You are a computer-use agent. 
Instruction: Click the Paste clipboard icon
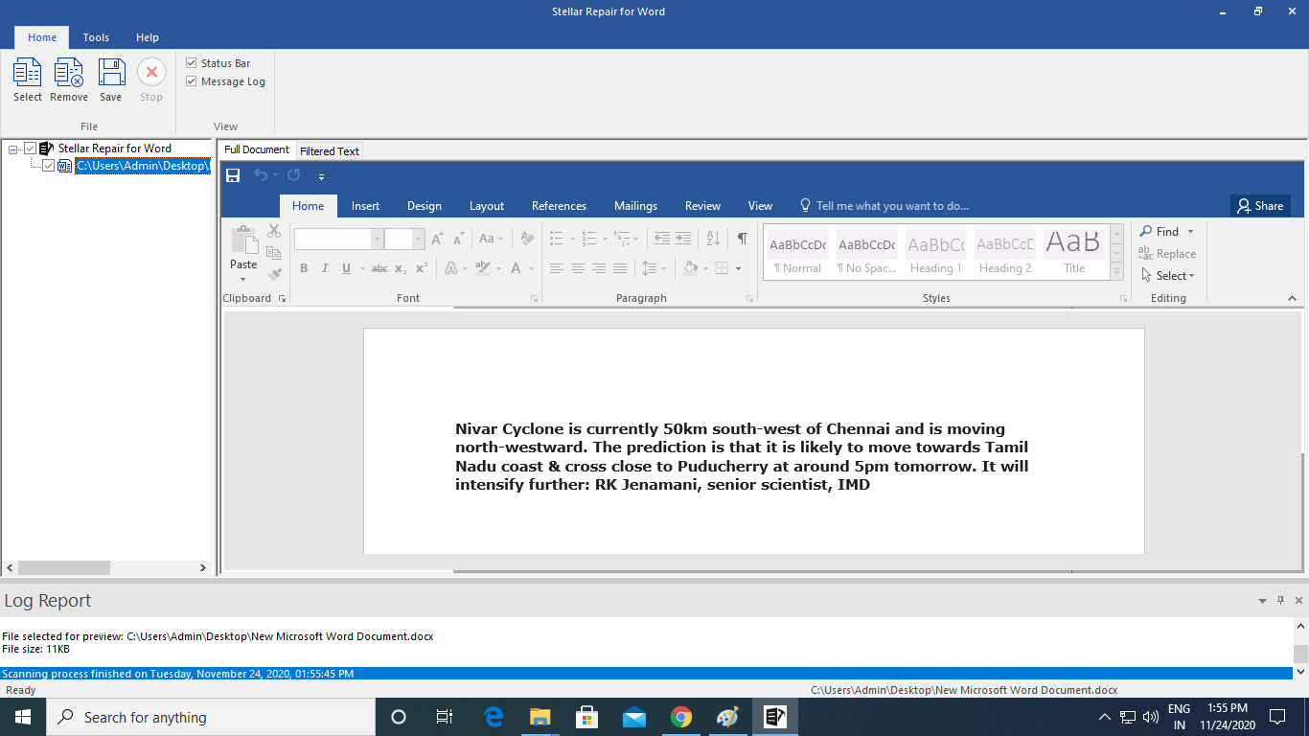click(244, 241)
